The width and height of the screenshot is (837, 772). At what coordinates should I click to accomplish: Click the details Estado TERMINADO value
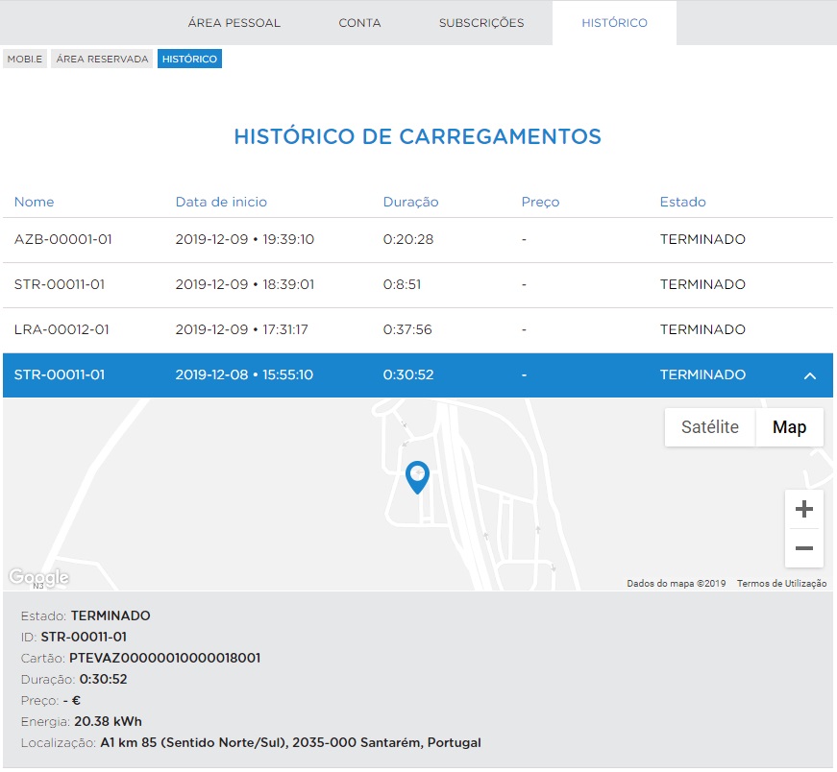(x=111, y=616)
